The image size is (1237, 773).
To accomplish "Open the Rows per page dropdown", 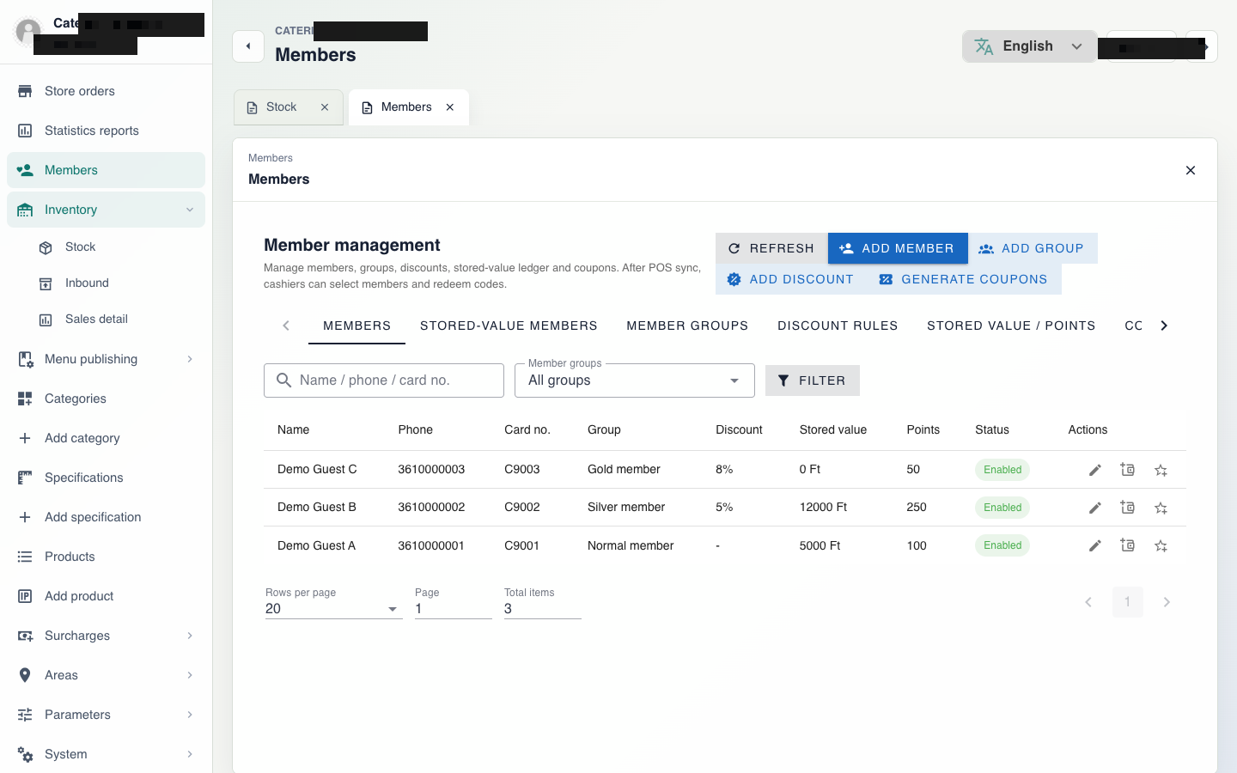I will [333, 609].
